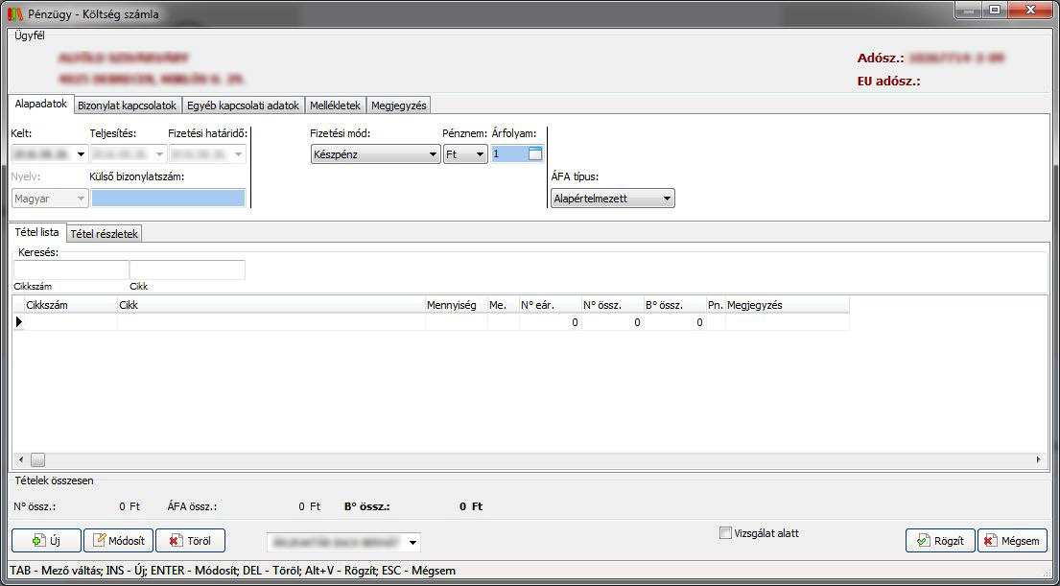The width and height of the screenshot is (1060, 586).
Task: Click the Módosít edit button
Action: [118, 541]
